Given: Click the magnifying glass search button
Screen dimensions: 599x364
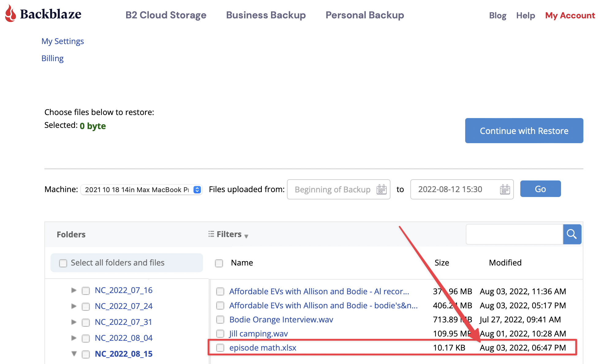Looking at the screenshot, I should click(x=572, y=234).
